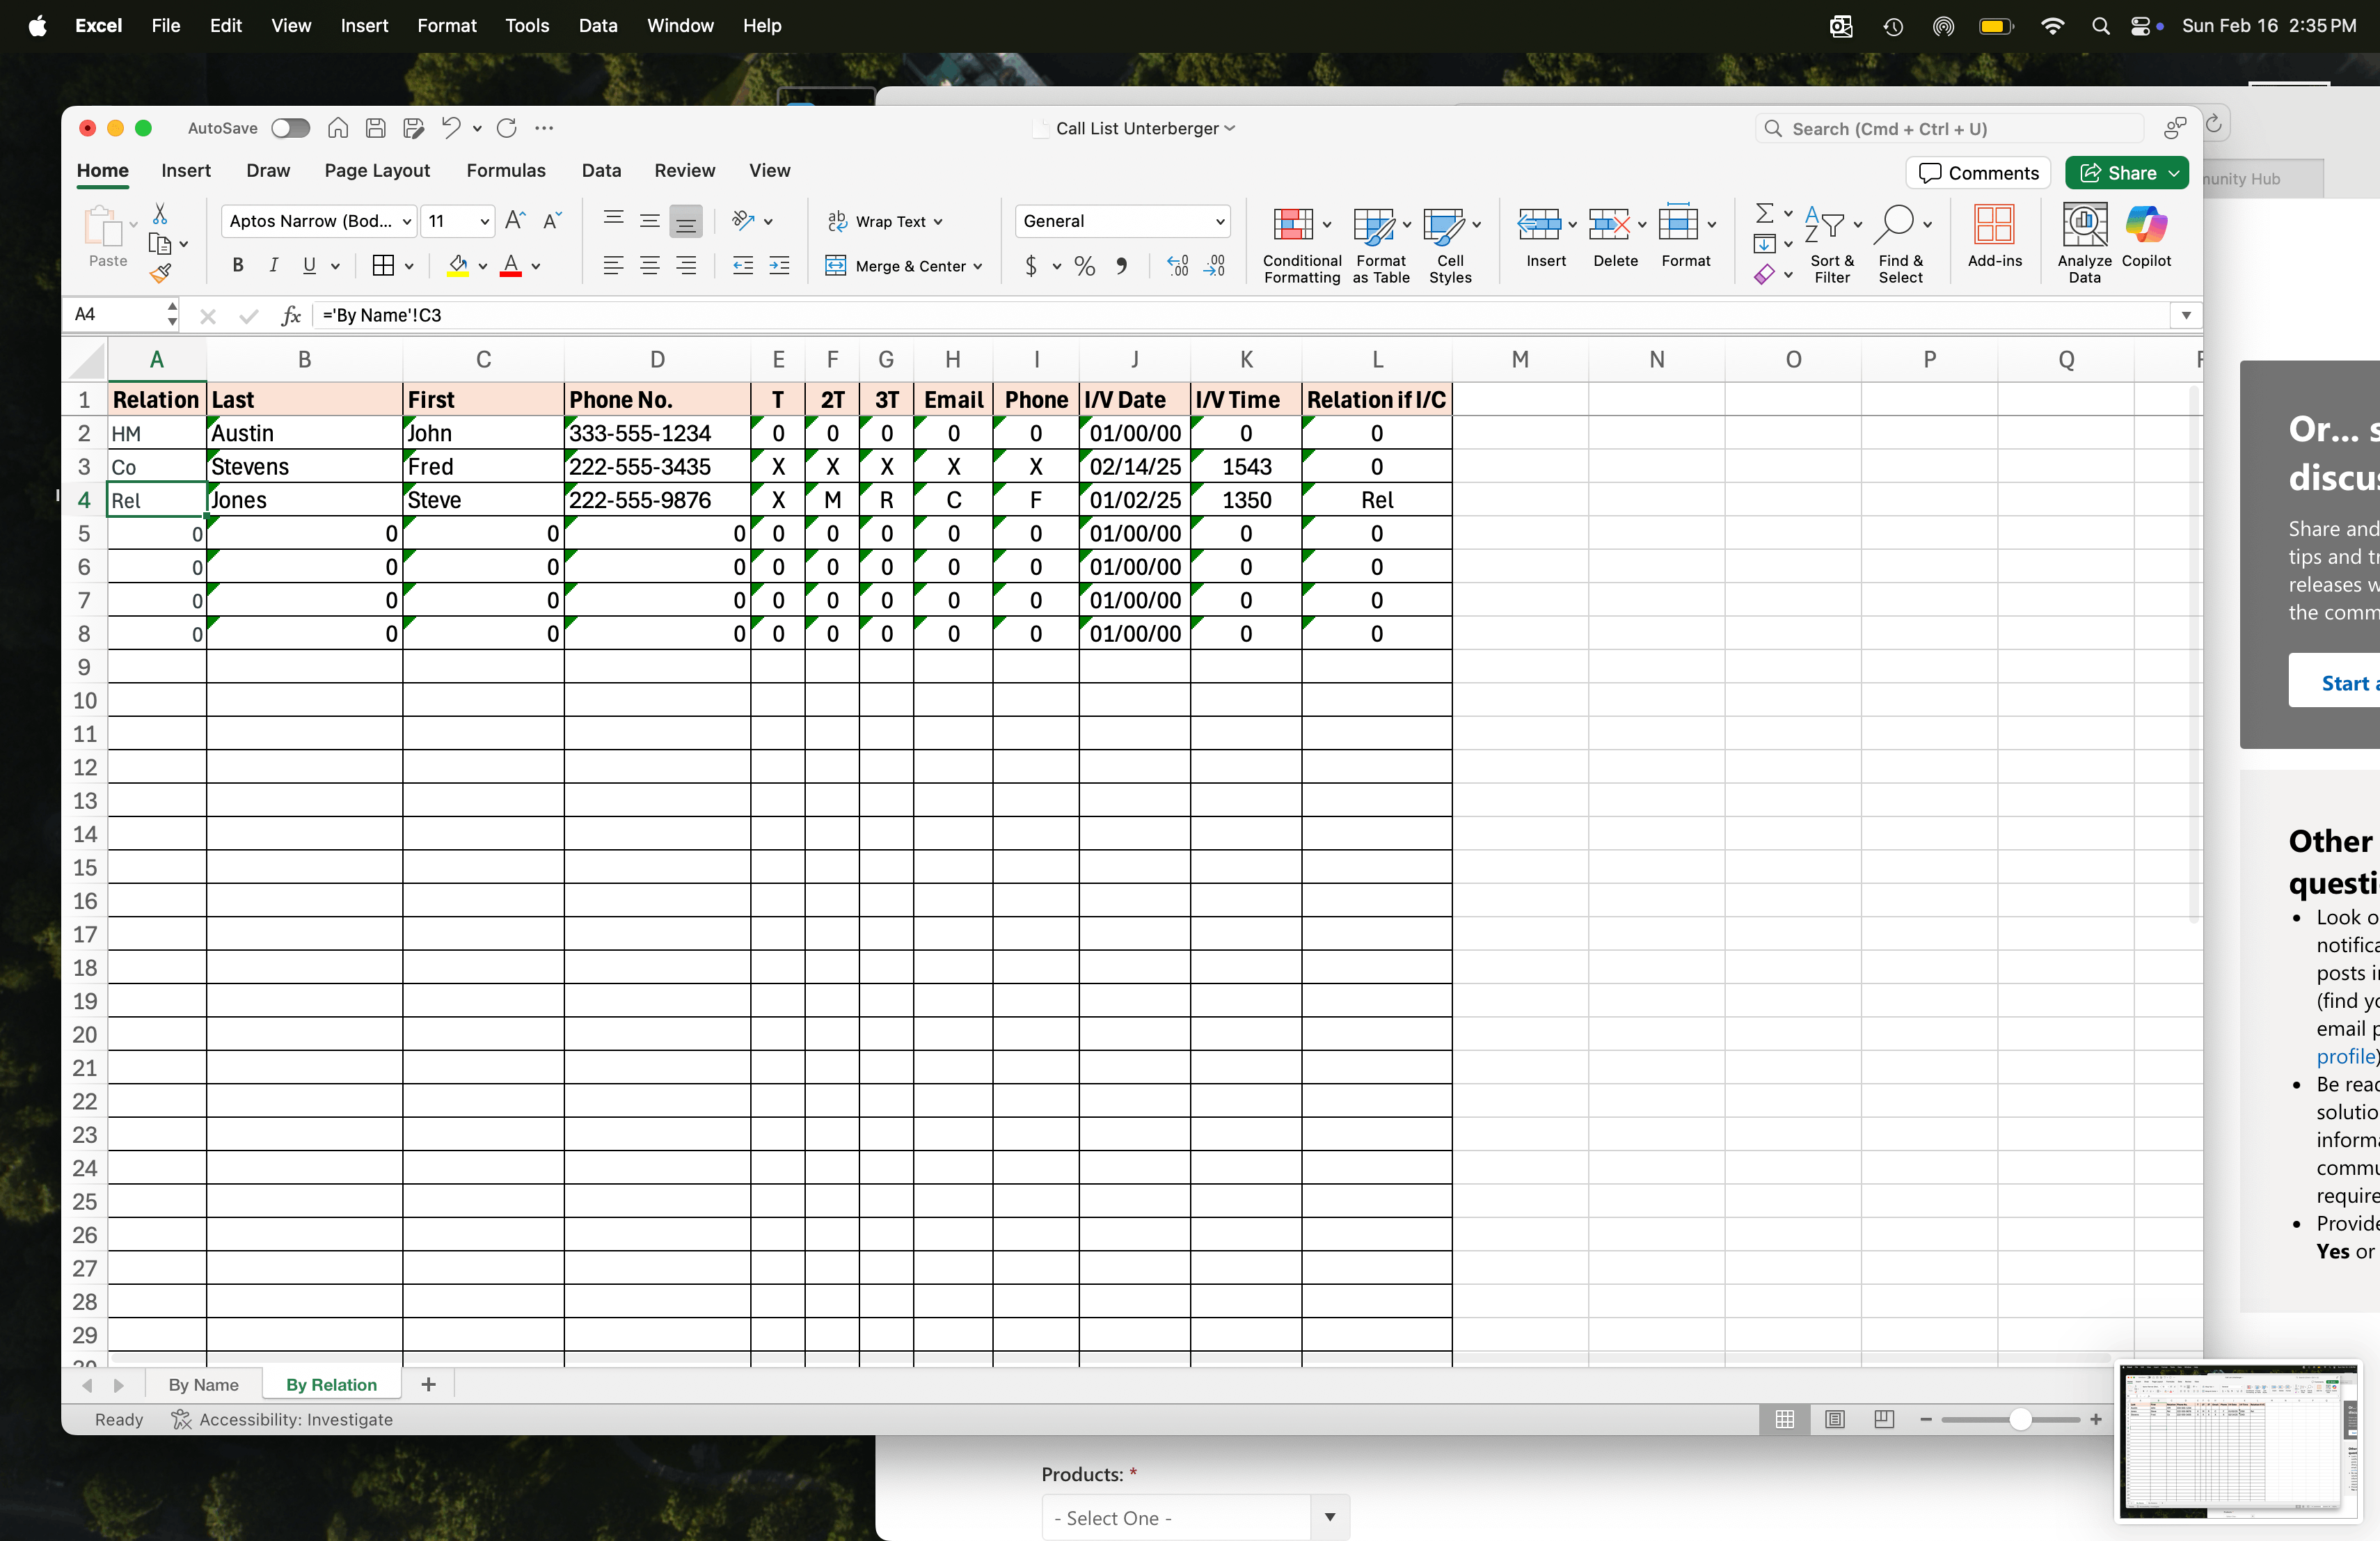2380x1541 pixels.
Task: Click the Insert Function fx icon
Action: 291,316
